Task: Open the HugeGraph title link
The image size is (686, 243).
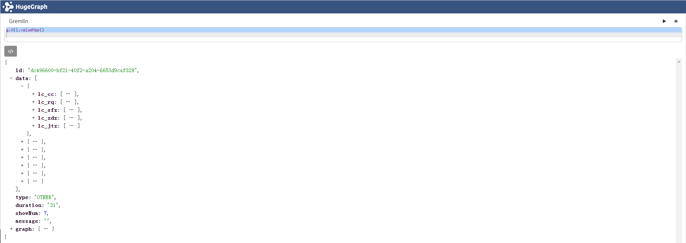Action: pos(31,7)
